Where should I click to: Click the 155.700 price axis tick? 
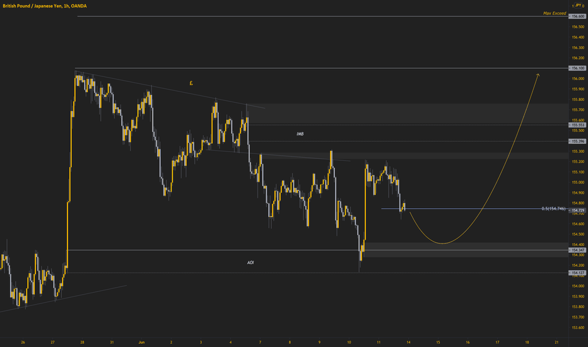click(x=578, y=110)
